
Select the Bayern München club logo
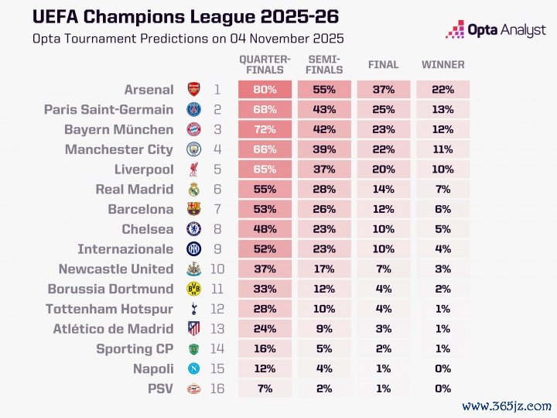[x=193, y=129]
